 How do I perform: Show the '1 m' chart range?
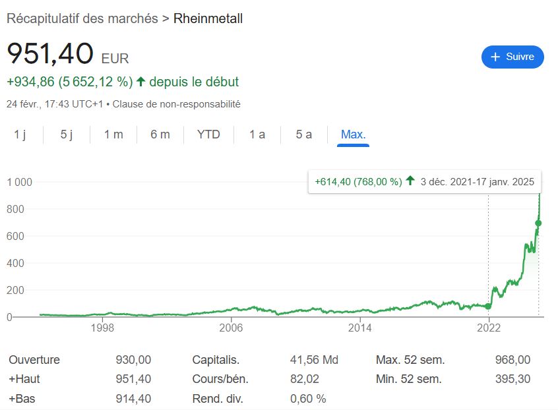(x=113, y=134)
